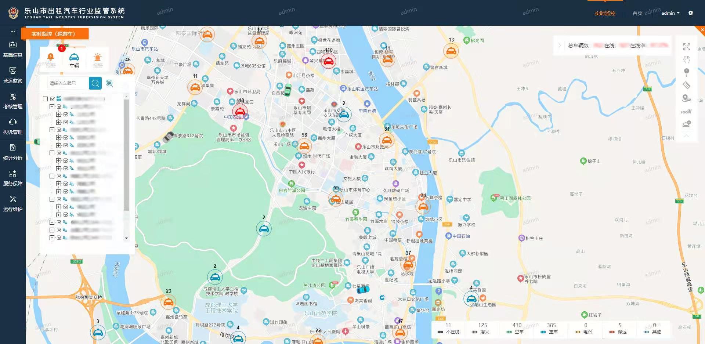705x344 pixels.
Task: Click the blue license plate search button
Action: pyautogui.click(x=95, y=83)
